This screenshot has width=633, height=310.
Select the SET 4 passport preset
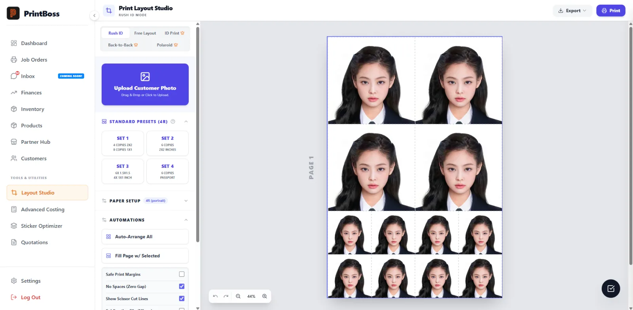[x=167, y=171]
